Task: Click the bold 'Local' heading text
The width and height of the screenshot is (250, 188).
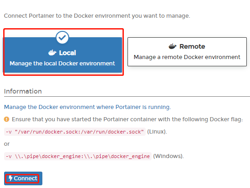Action: click(x=67, y=53)
